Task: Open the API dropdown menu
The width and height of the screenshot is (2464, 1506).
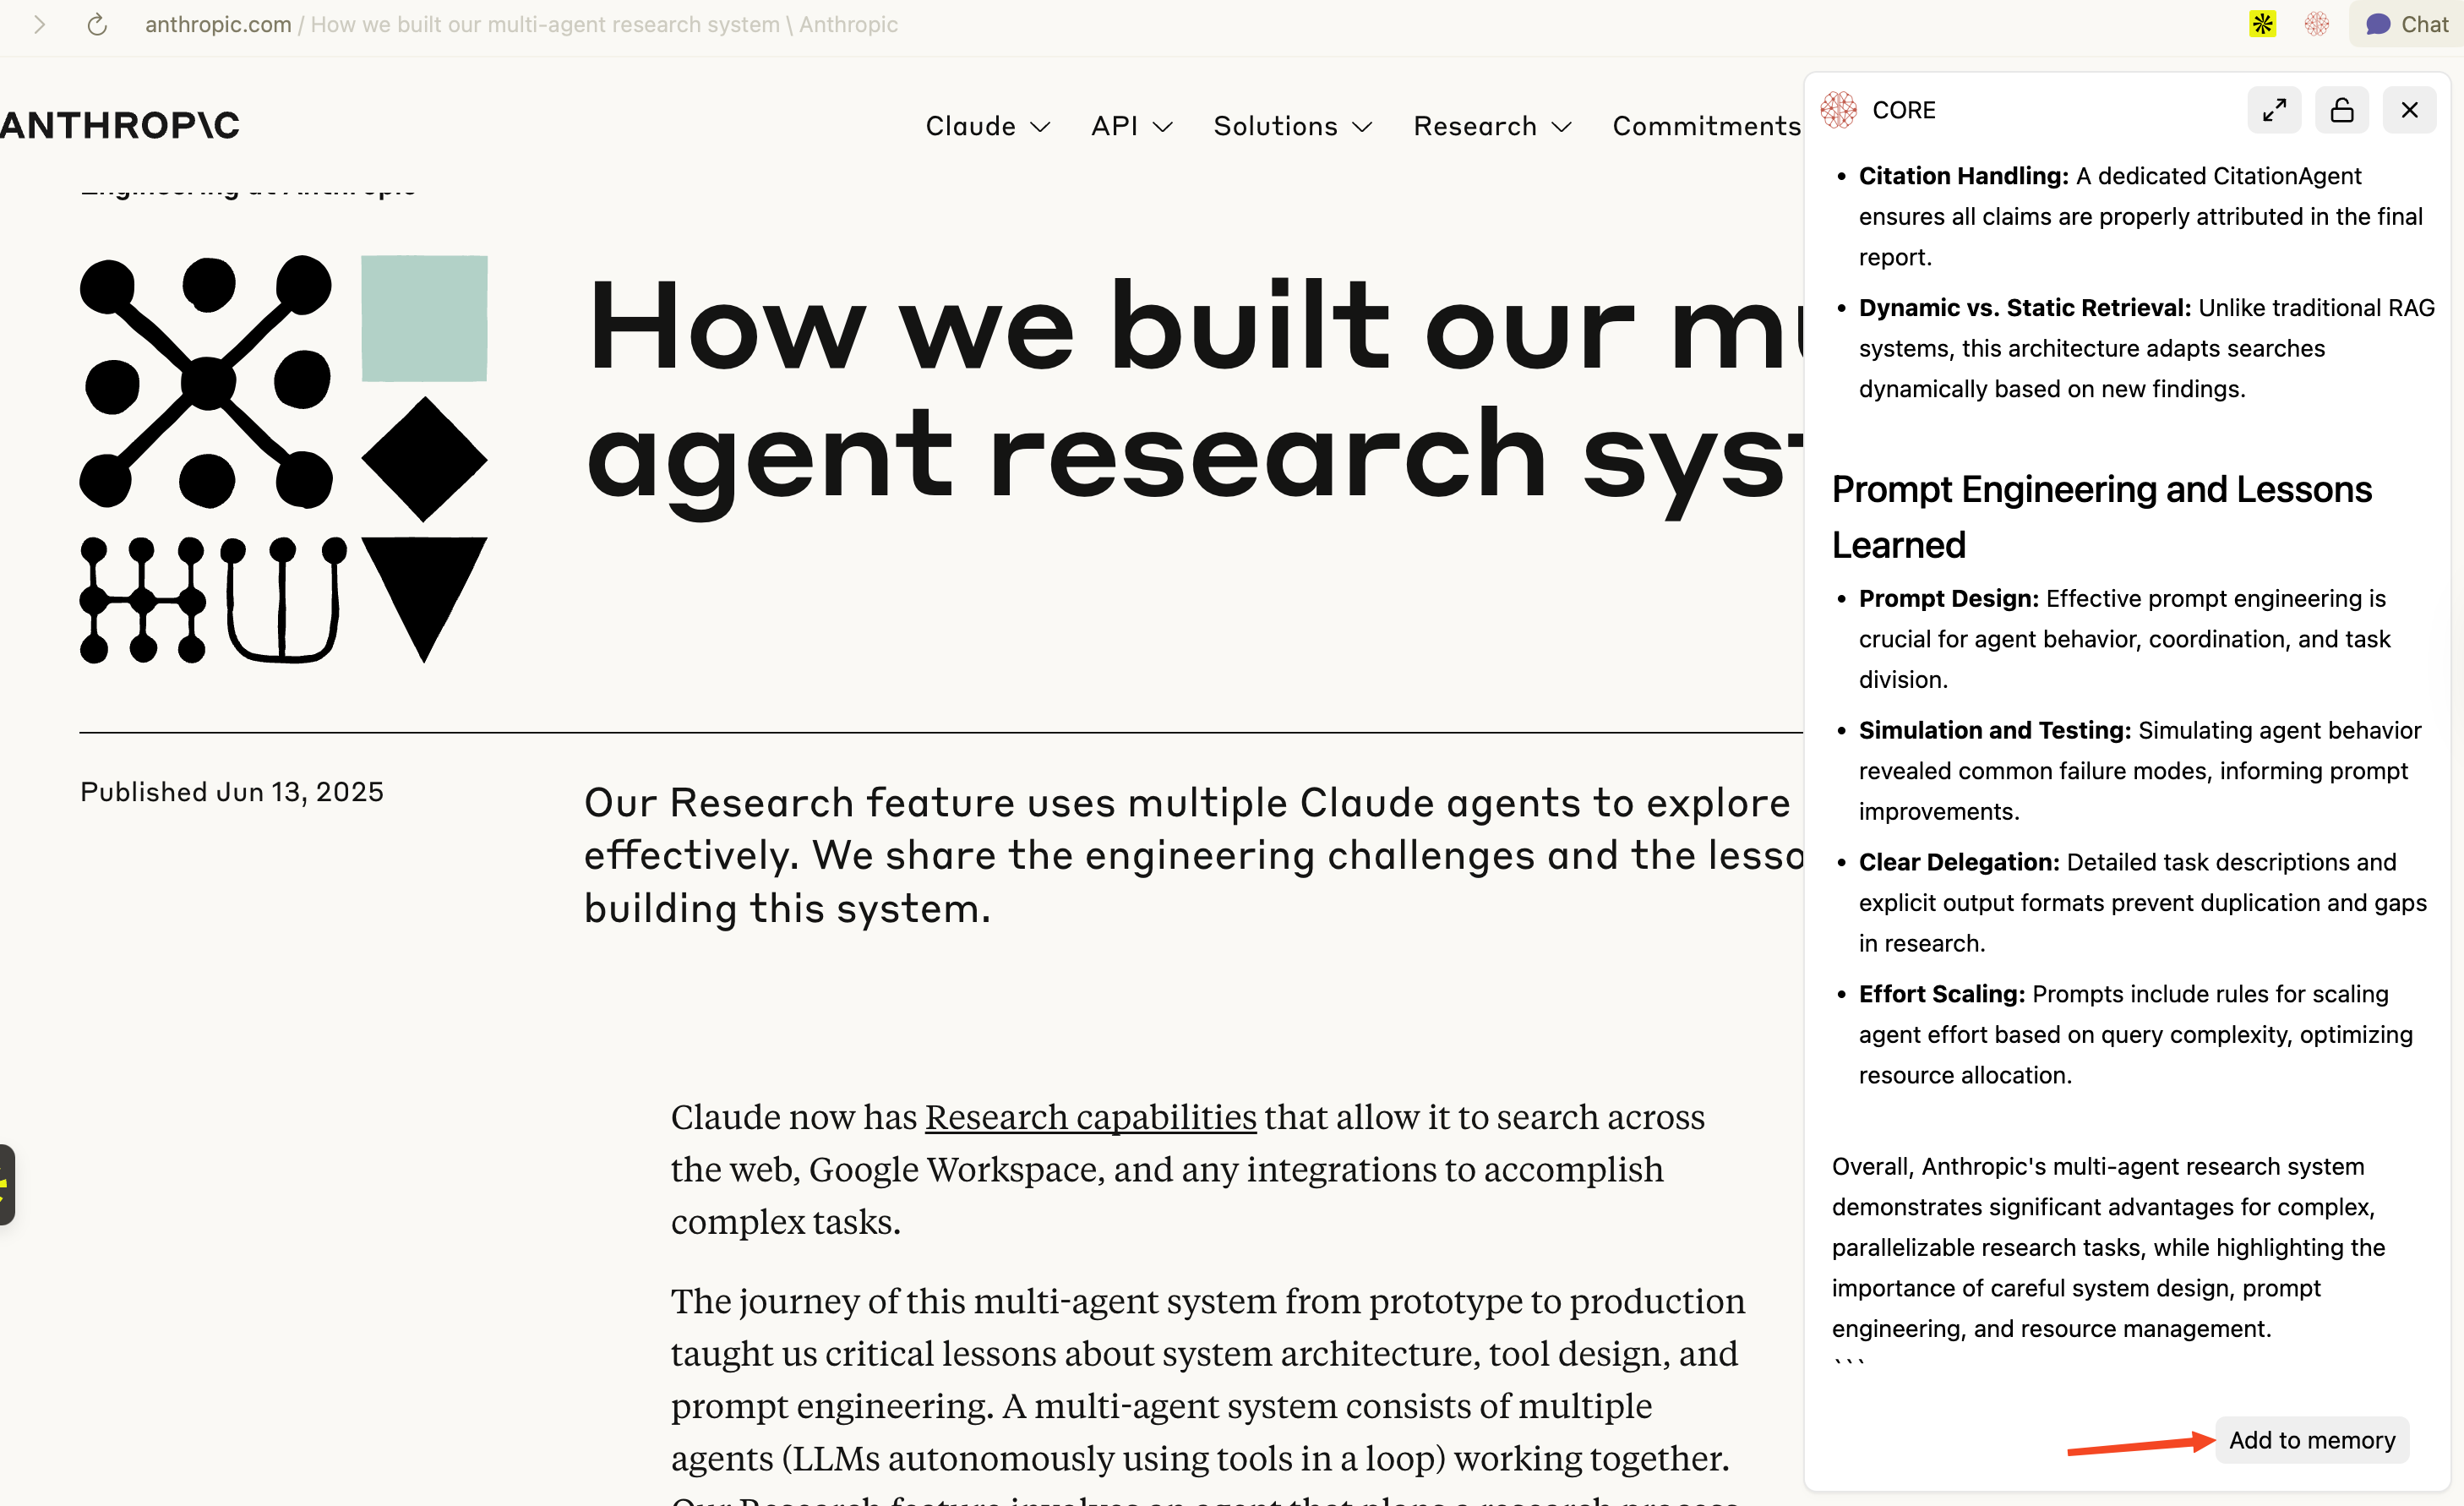Action: click(1131, 126)
